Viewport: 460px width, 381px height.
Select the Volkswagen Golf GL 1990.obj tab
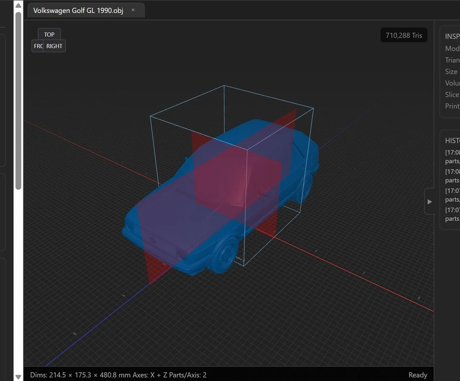pyautogui.click(x=78, y=11)
